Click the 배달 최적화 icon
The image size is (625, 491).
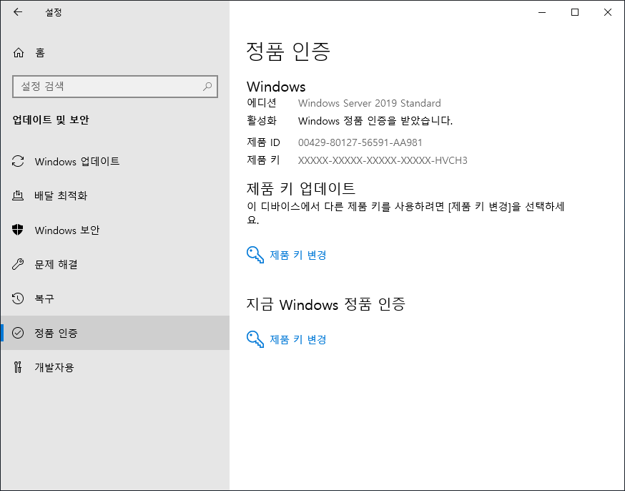(18, 195)
